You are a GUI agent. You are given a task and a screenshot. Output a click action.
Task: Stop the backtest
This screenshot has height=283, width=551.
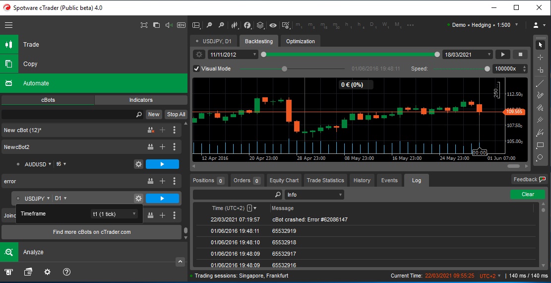(520, 55)
